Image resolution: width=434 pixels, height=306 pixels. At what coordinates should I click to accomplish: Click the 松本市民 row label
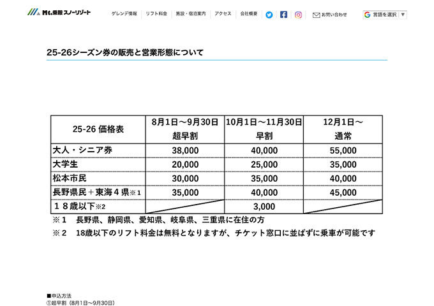70,178
